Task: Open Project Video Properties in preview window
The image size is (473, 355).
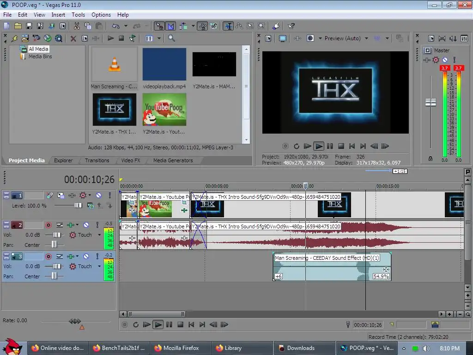Action: 268,38
